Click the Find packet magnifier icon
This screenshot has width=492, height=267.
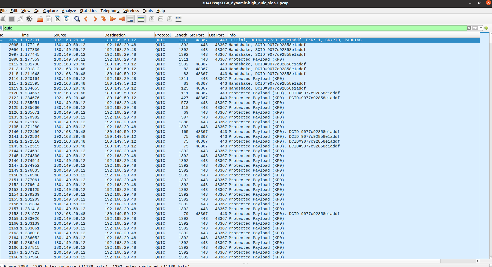77,19
